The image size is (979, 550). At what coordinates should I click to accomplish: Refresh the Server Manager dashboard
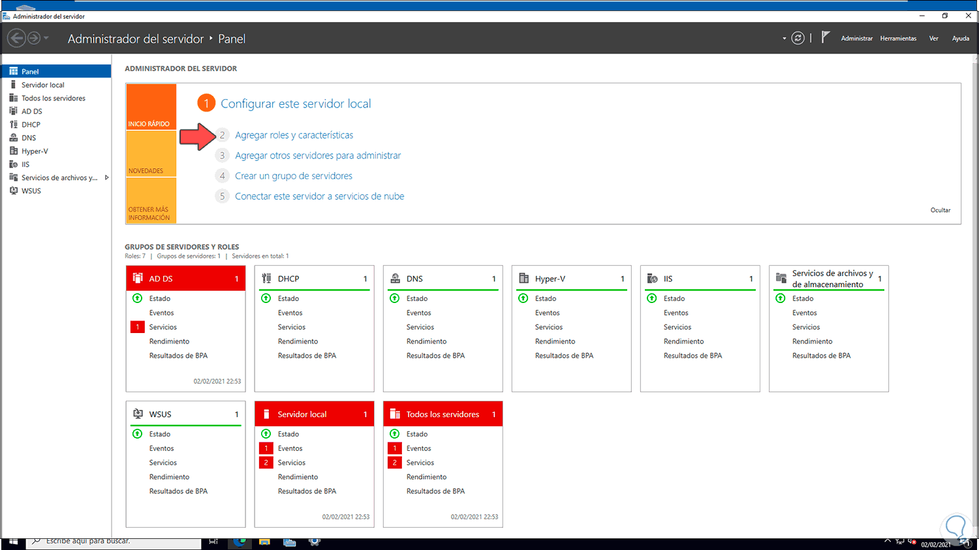click(798, 38)
